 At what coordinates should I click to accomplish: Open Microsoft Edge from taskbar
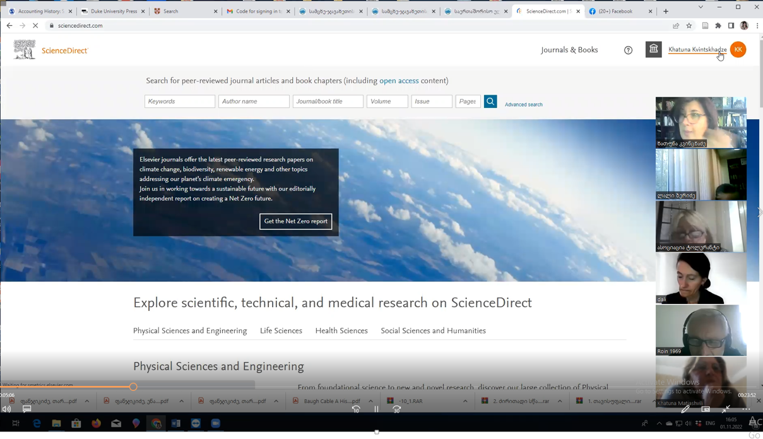coord(37,423)
